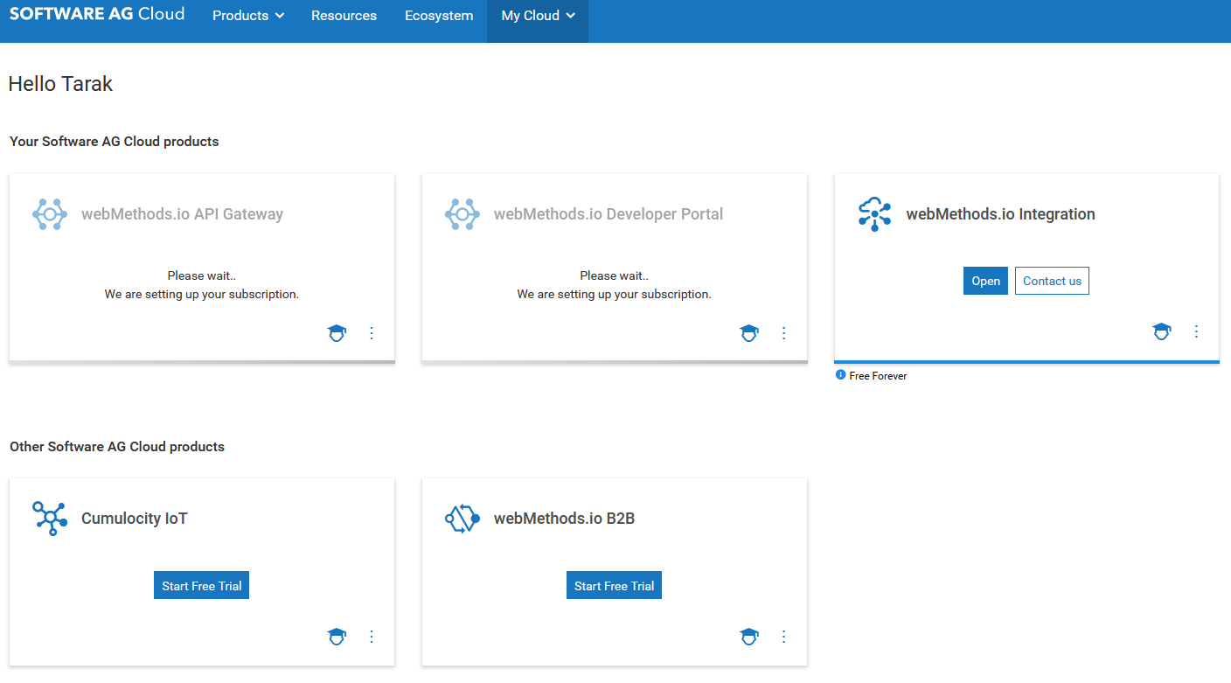Open the Products dropdown menu

pyautogui.click(x=247, y=15)
